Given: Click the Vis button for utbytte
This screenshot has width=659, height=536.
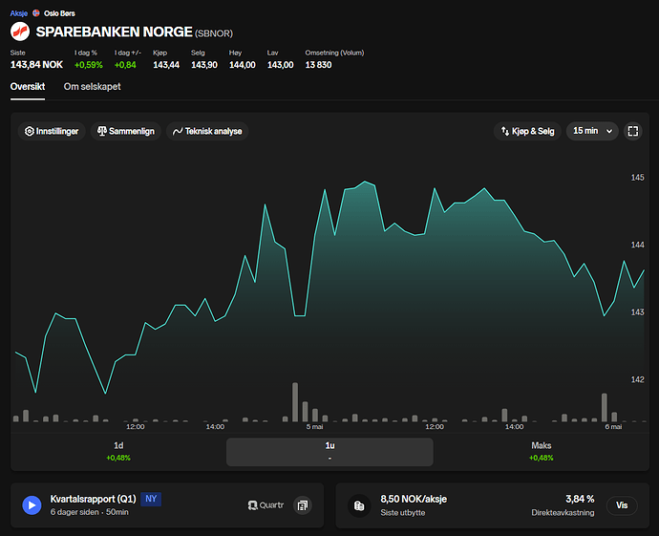Looking at the screenshot, I should click(x=622, y=505).
